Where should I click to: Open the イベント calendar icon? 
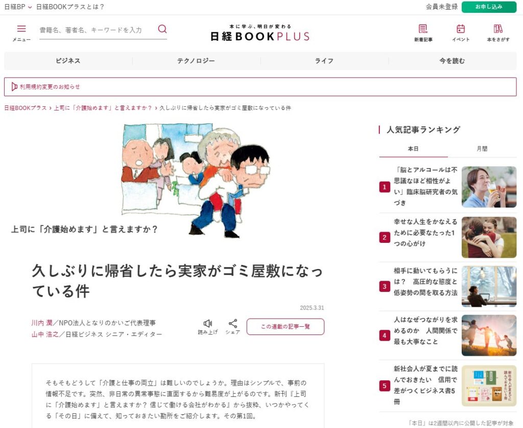(461, 29)
